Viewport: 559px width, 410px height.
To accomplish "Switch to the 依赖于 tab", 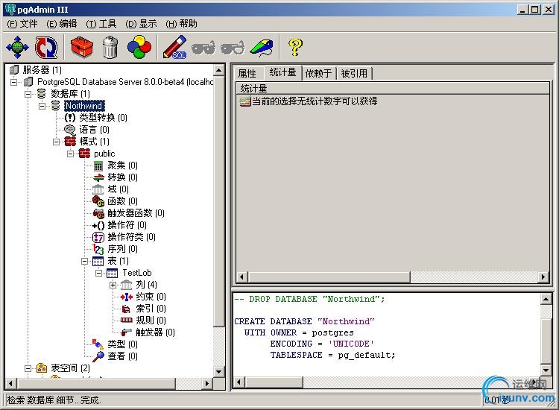I will pyautogui.click(x=319, y=74).
